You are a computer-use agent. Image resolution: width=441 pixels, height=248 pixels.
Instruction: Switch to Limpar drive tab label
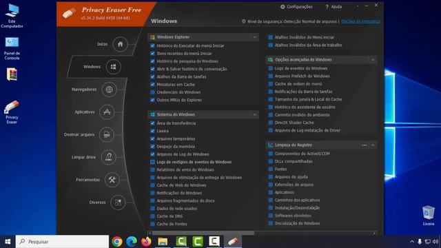coord(83,157)
